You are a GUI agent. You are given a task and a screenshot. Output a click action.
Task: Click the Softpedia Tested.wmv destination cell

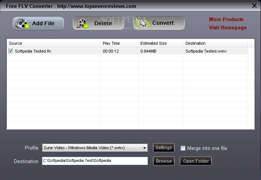206,51
